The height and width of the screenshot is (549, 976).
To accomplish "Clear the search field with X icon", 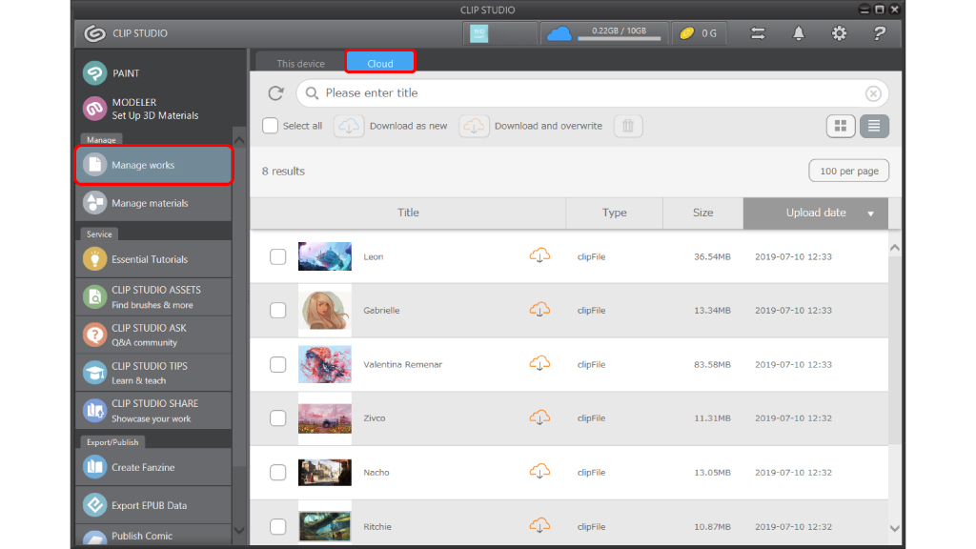I will tap(873, 93).
